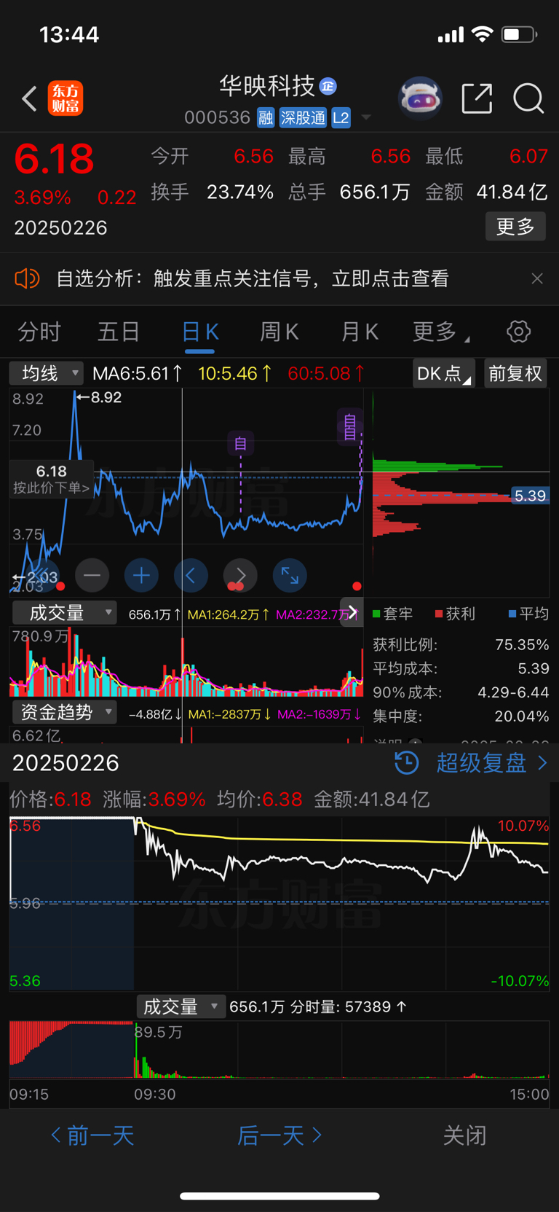Expand K-line chart to fullscreen
559x1212 pixels.
click(x=290, y=576)
